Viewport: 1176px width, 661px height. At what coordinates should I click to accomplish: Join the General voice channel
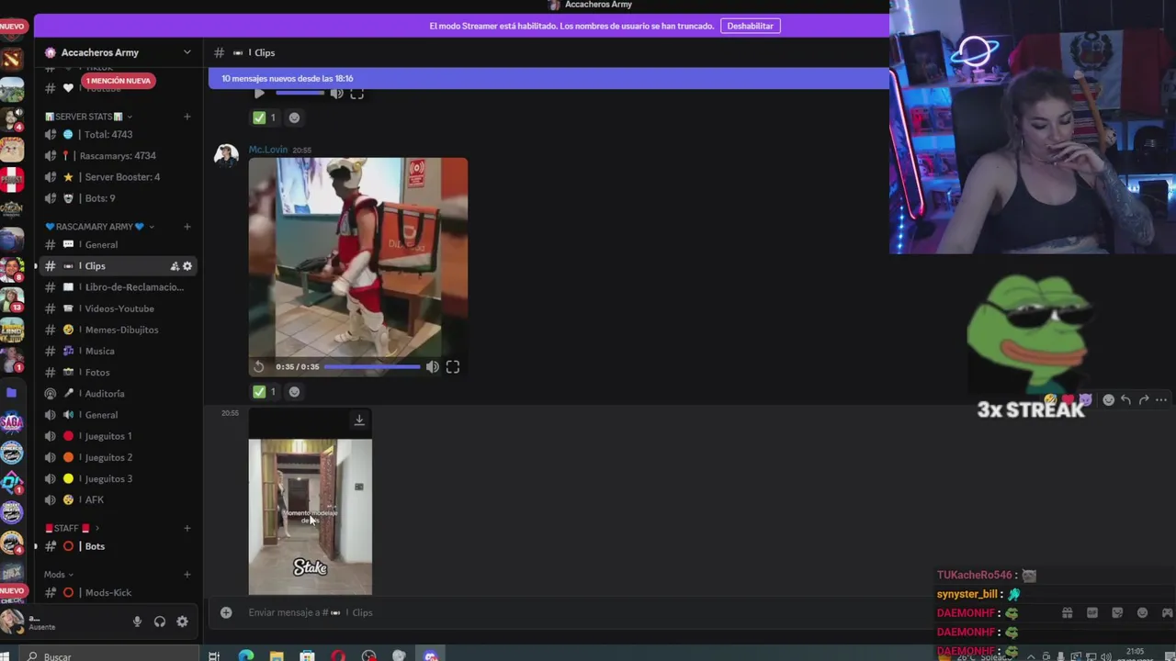[118, 415]
